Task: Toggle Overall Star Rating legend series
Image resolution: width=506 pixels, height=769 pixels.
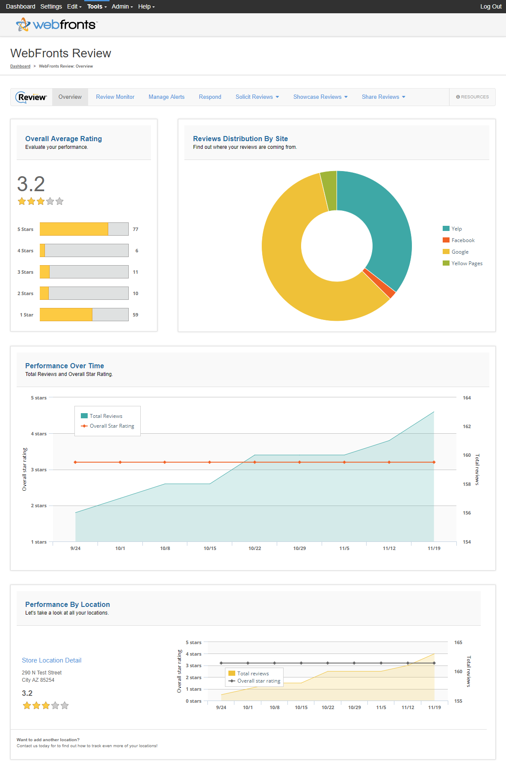Action: click(x=107, y=426)
